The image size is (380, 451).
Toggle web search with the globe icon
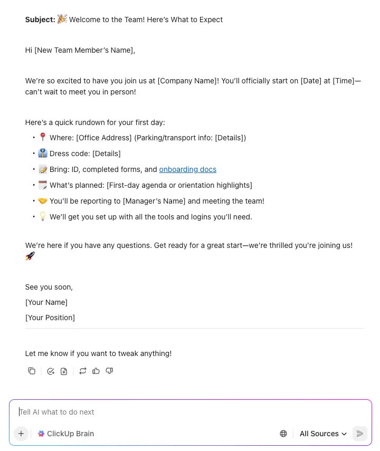[x=283, y=434]
